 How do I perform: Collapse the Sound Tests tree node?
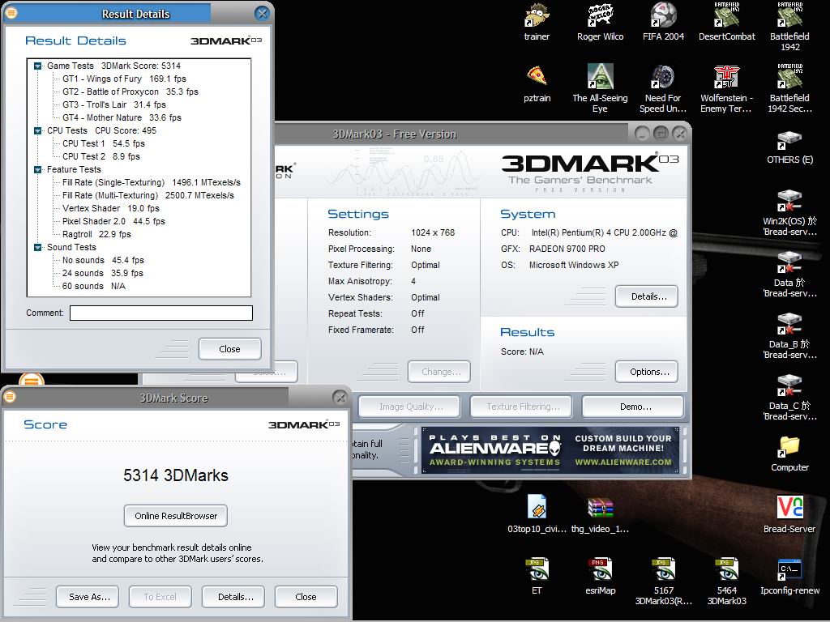coord(37,248)
